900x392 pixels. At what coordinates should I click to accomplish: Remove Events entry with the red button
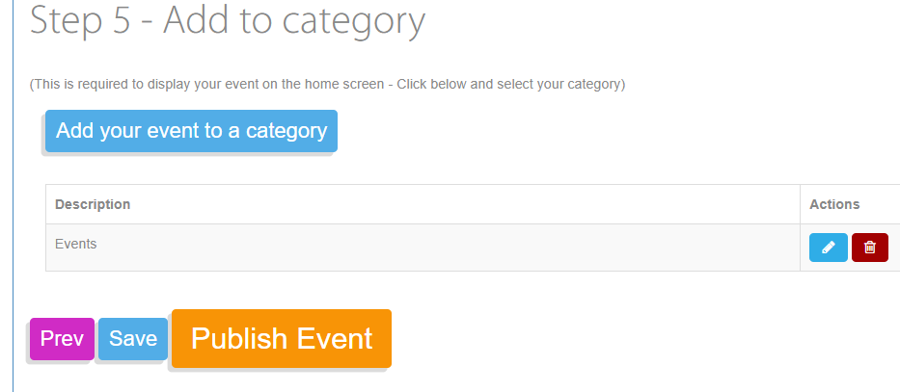[869, 248]
